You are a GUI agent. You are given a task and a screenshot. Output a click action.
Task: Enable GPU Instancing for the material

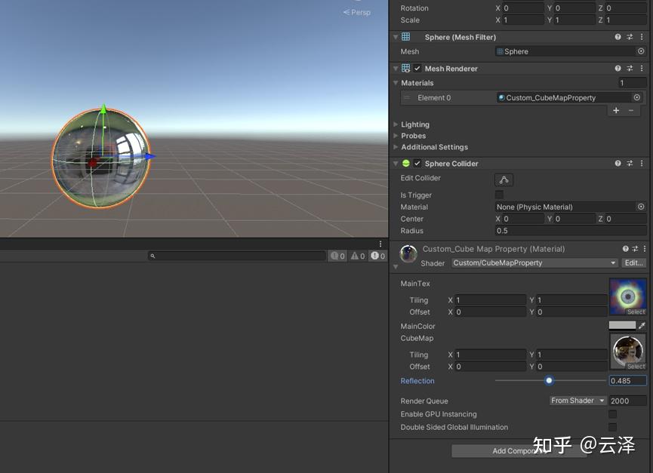pyautogui.click(x=612, y=413)
